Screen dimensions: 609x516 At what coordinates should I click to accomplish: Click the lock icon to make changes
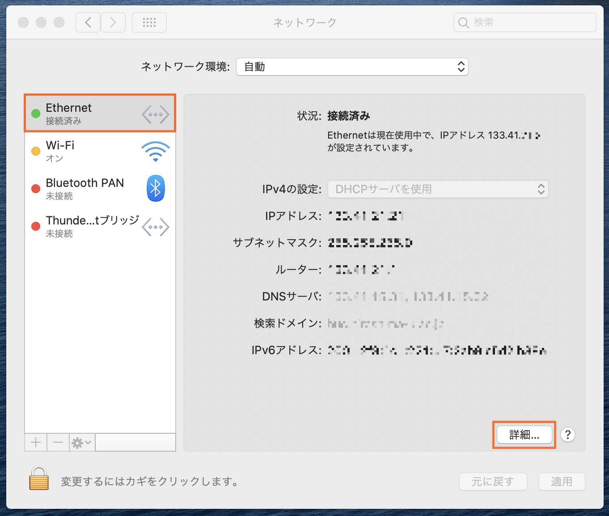(39, 478)
